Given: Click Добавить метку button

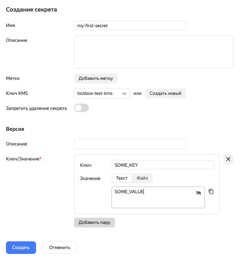Looking at the screenshot, I should coord(95,78).
